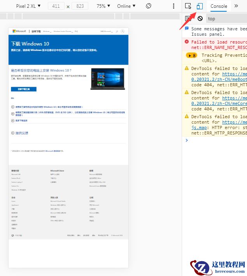Toggle the console sidebar panel icon
This screenshot has width=247, height=276.
(188, 18)
